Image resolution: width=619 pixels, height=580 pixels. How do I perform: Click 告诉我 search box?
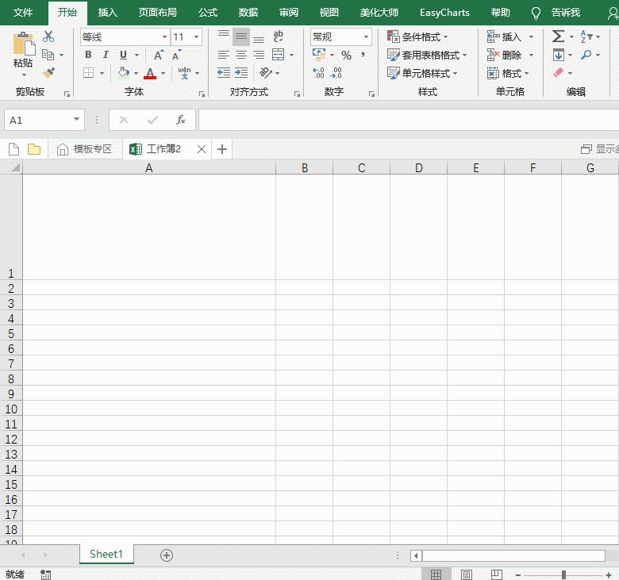click(566, 13)
